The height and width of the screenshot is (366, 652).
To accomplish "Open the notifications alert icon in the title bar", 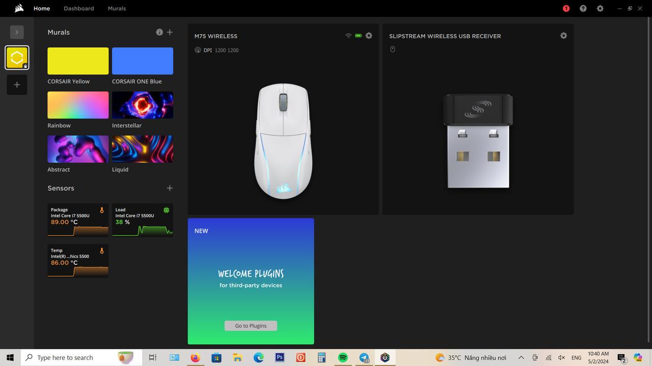I will pyautogui.click(x=566, y=9).
